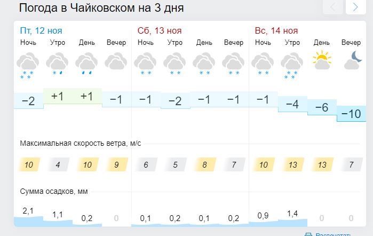Image resolution: width=373 pixels, height=236 pixels.
Task: Open the Пт, 12 ноя day link
Action: 41,31
